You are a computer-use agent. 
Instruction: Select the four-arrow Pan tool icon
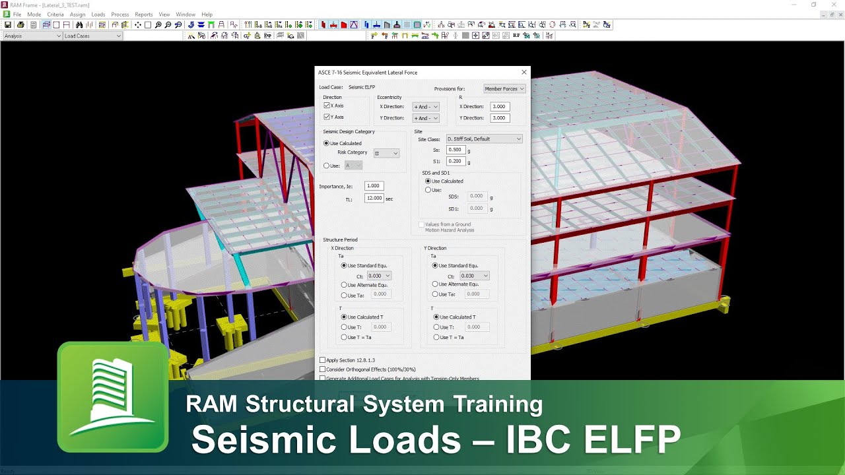[137, 25]
